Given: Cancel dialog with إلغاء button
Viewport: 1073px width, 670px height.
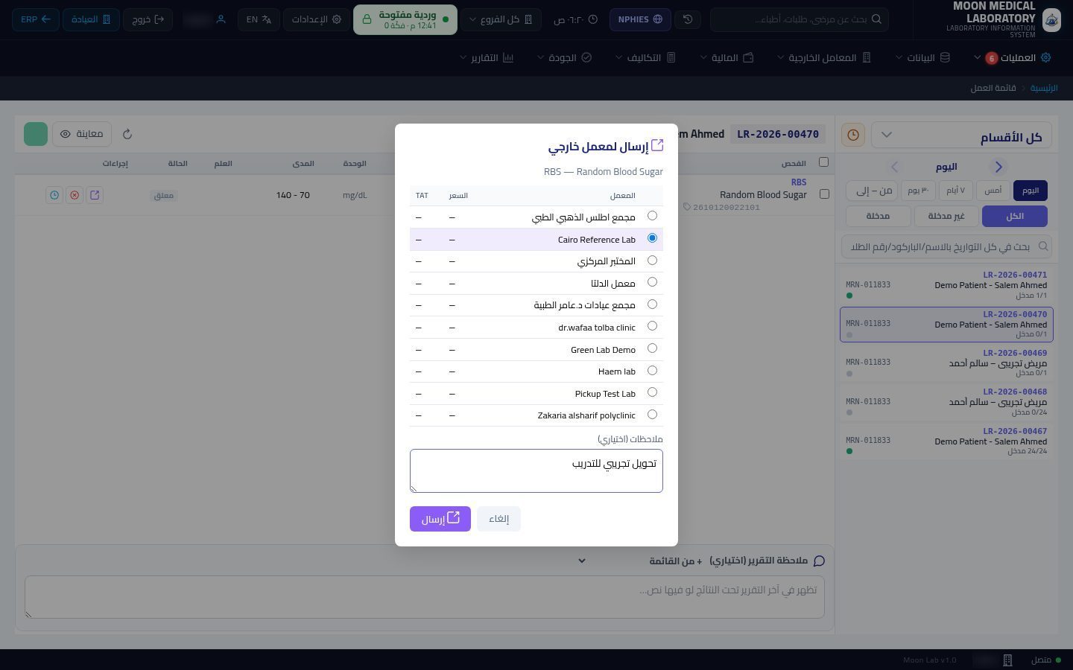Looking at the screenshot, I should point(498,519).
